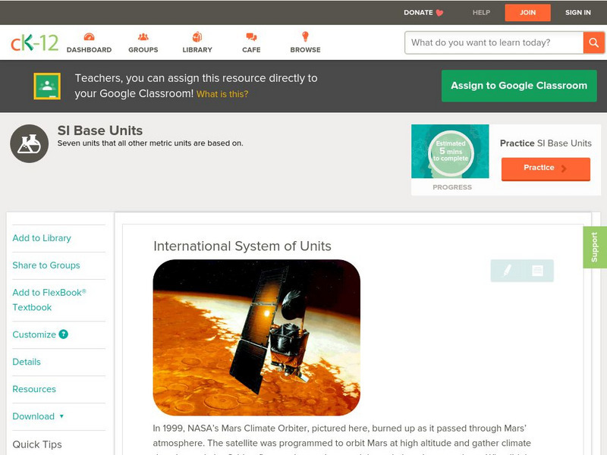
Task: Open the 'What is this?' link
Action: (x=222, y=94)
